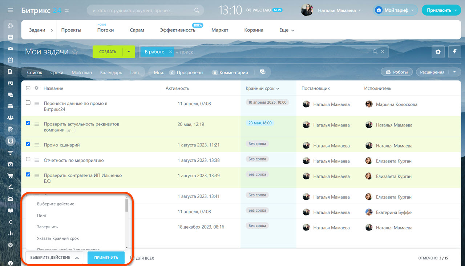Add Мои задачи to favorites star
Screen dimensions: 465x266
pyautogui.click(x=75, y=52)
